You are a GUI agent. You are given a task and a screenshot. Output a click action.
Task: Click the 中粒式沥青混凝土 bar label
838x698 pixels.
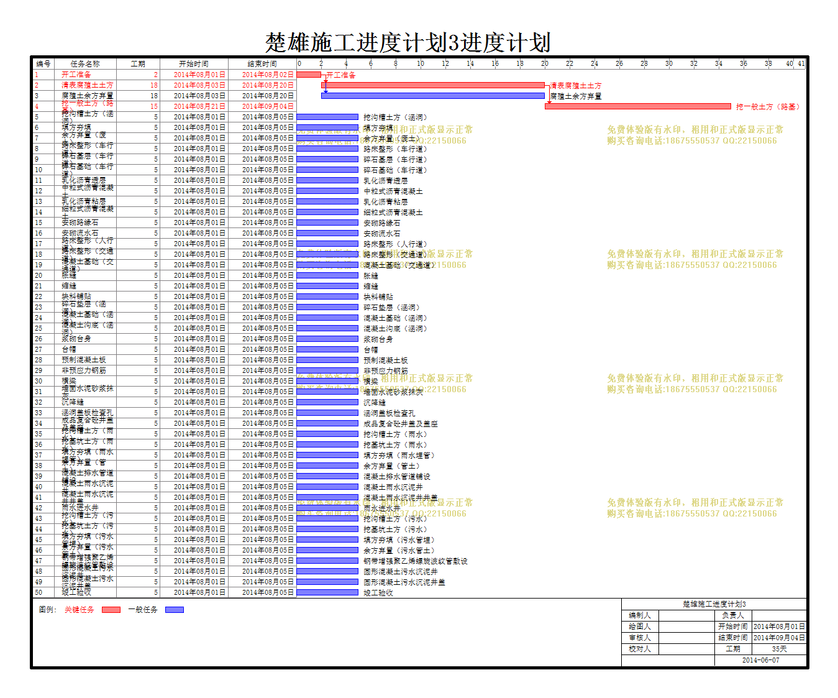coord(393,191)
